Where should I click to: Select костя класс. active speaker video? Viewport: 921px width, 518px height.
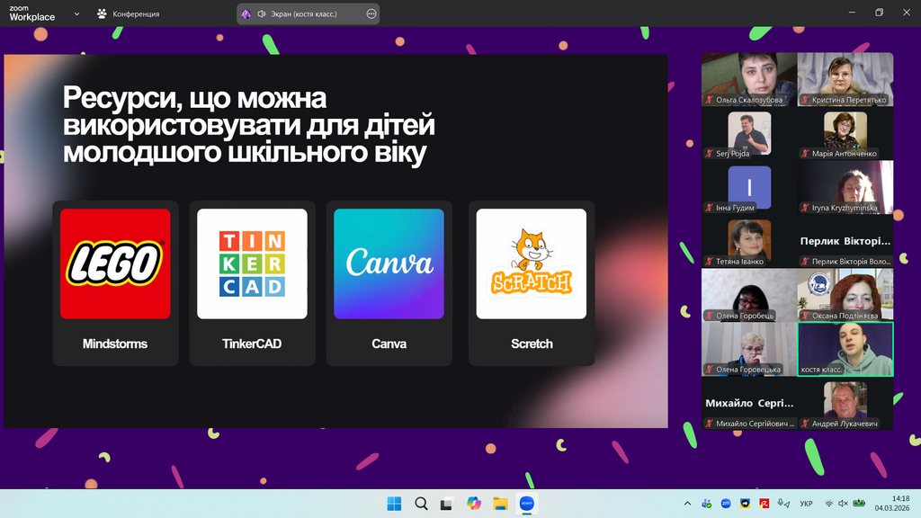[845, 349]
